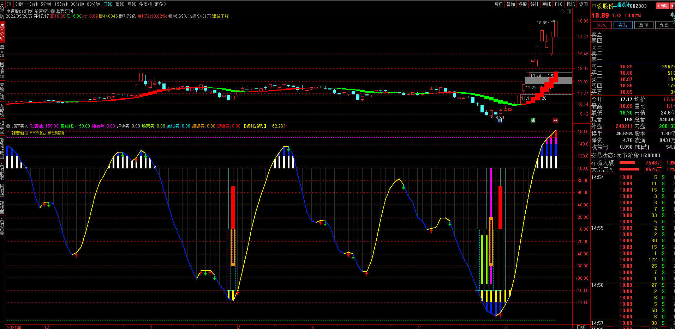Click the stock code 002883
This screenshot has width=675, height=329.
[638, 6]
